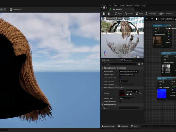Focus the Details panel search field

point(120,64)
